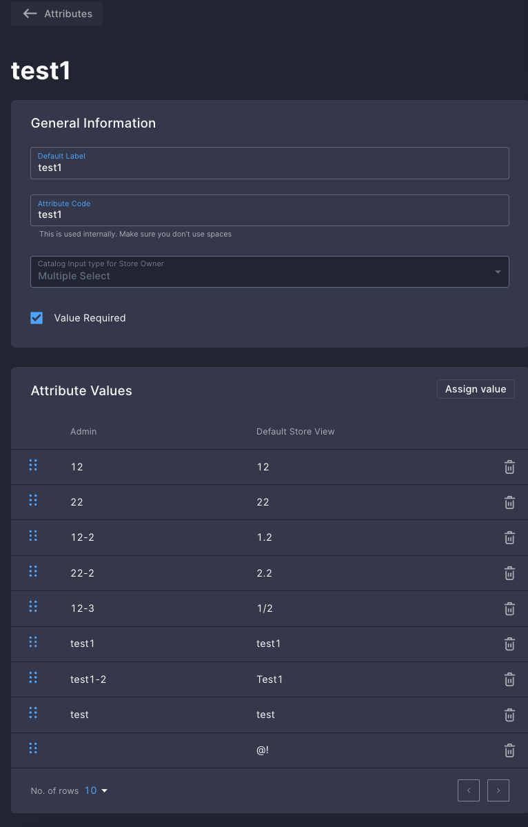Remove the 12-2 attribute value
This screenshot has height=827, width=528.
coord(509,537)
